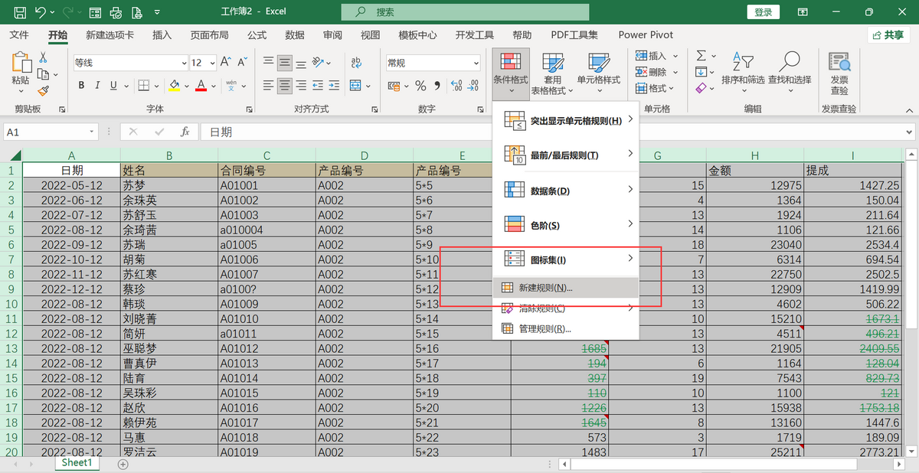Viewport: 919px width, 473px height.
Task: Click the Cut scissors icon
Action: tap(43, 57)
